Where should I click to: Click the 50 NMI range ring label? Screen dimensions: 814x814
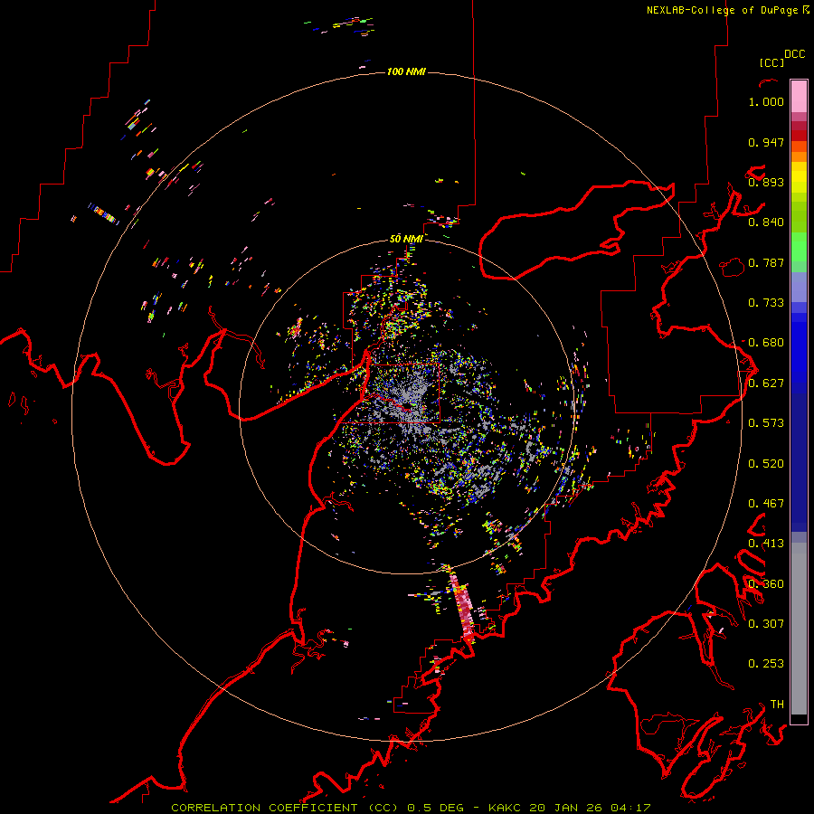(406, 239)
